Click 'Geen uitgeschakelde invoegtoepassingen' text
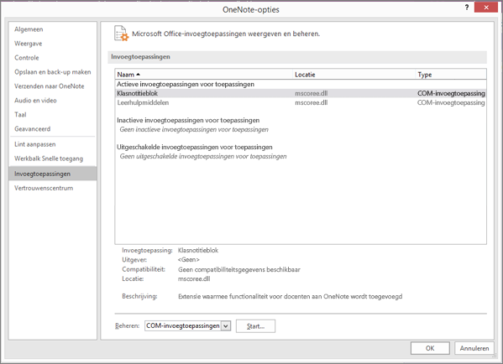The width and height of the screenshot is (503, 364). (203, 156)
